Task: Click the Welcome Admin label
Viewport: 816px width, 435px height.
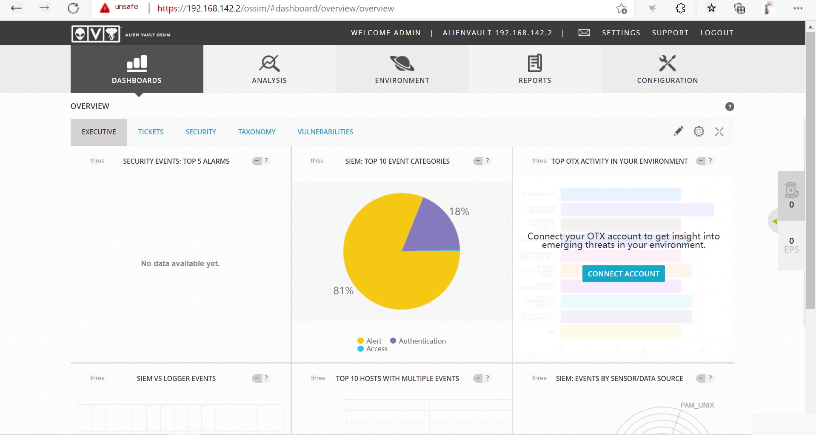Action: [385, 33]
